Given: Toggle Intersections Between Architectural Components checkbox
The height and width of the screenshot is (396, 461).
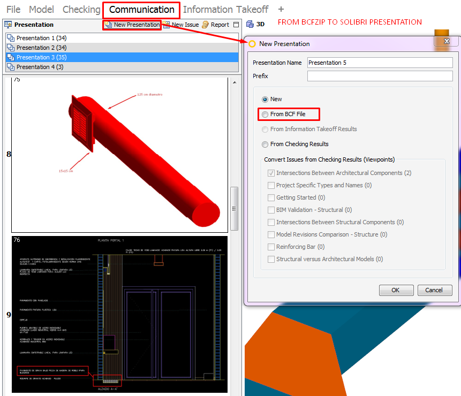Looking at the screenshot, I should coord(271,173).
